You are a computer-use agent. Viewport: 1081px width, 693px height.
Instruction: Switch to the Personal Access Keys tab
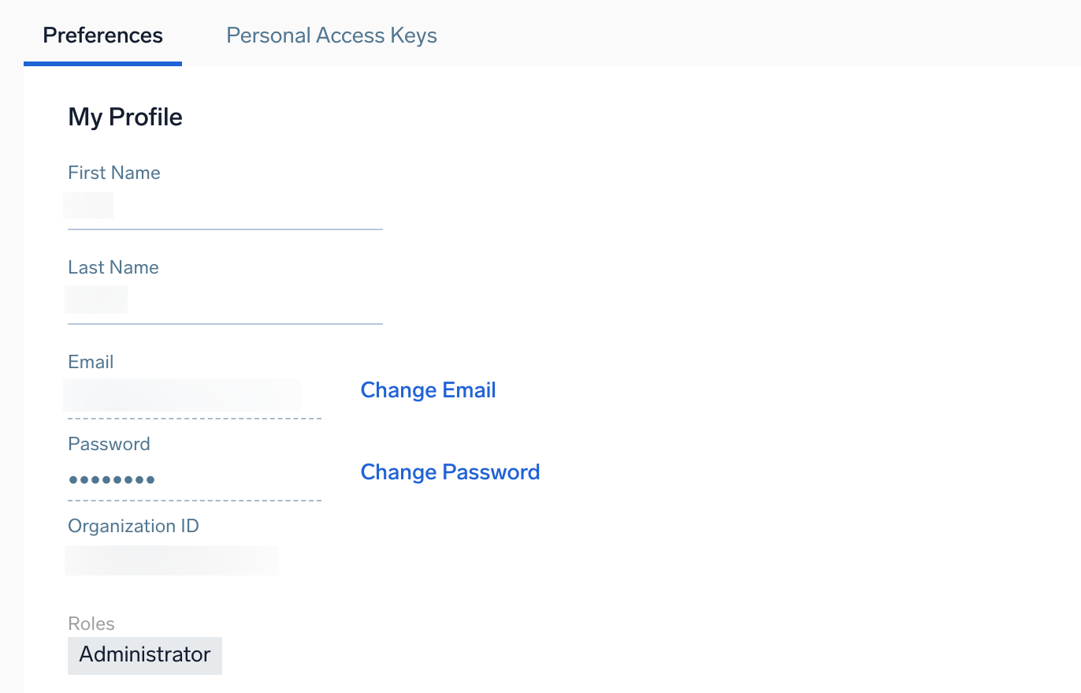(x=331, y=35)
